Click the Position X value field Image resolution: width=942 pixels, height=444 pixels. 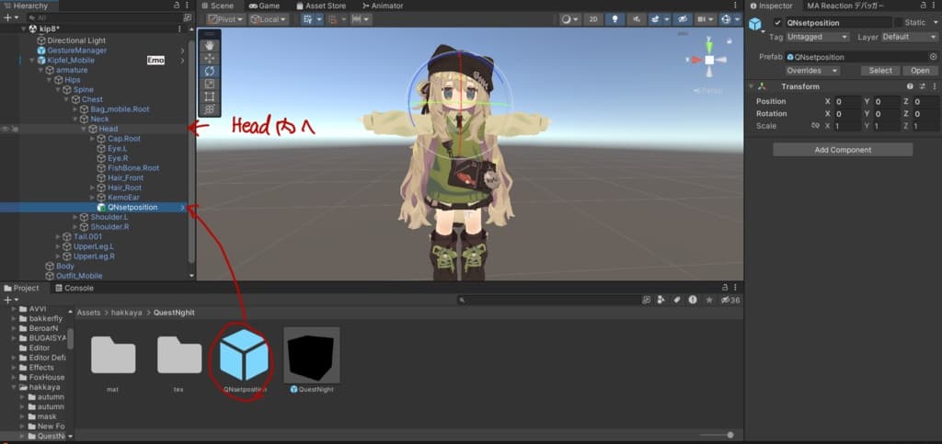(x=847, y=101)
